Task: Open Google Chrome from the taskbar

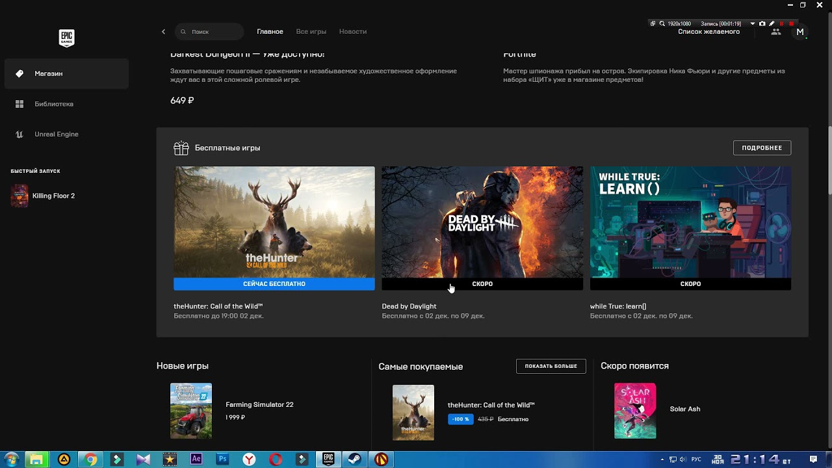Action: click(x=91, y=460)
